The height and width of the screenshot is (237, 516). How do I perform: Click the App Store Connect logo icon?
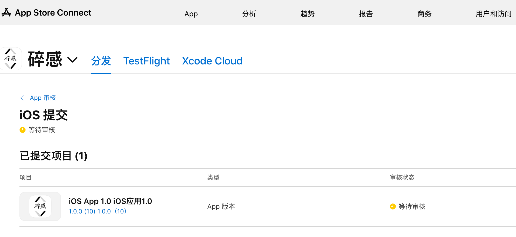pos(6,12)
